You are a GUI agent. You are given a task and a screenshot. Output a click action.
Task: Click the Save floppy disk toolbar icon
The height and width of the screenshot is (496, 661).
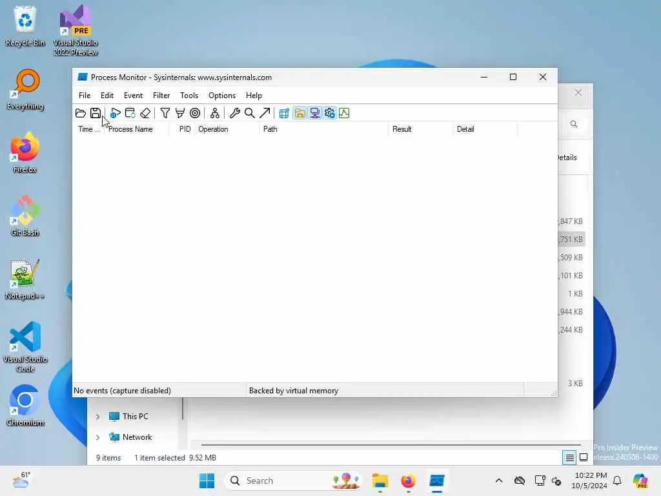click(96, 113)
